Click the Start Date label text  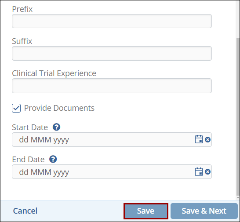coord(30,127)
